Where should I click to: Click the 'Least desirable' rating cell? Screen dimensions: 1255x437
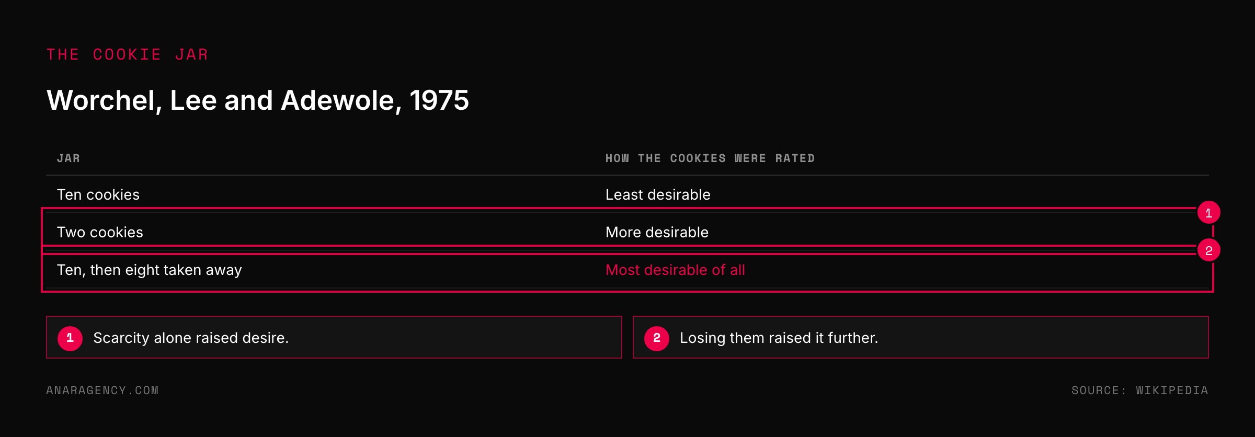[658, 194]
